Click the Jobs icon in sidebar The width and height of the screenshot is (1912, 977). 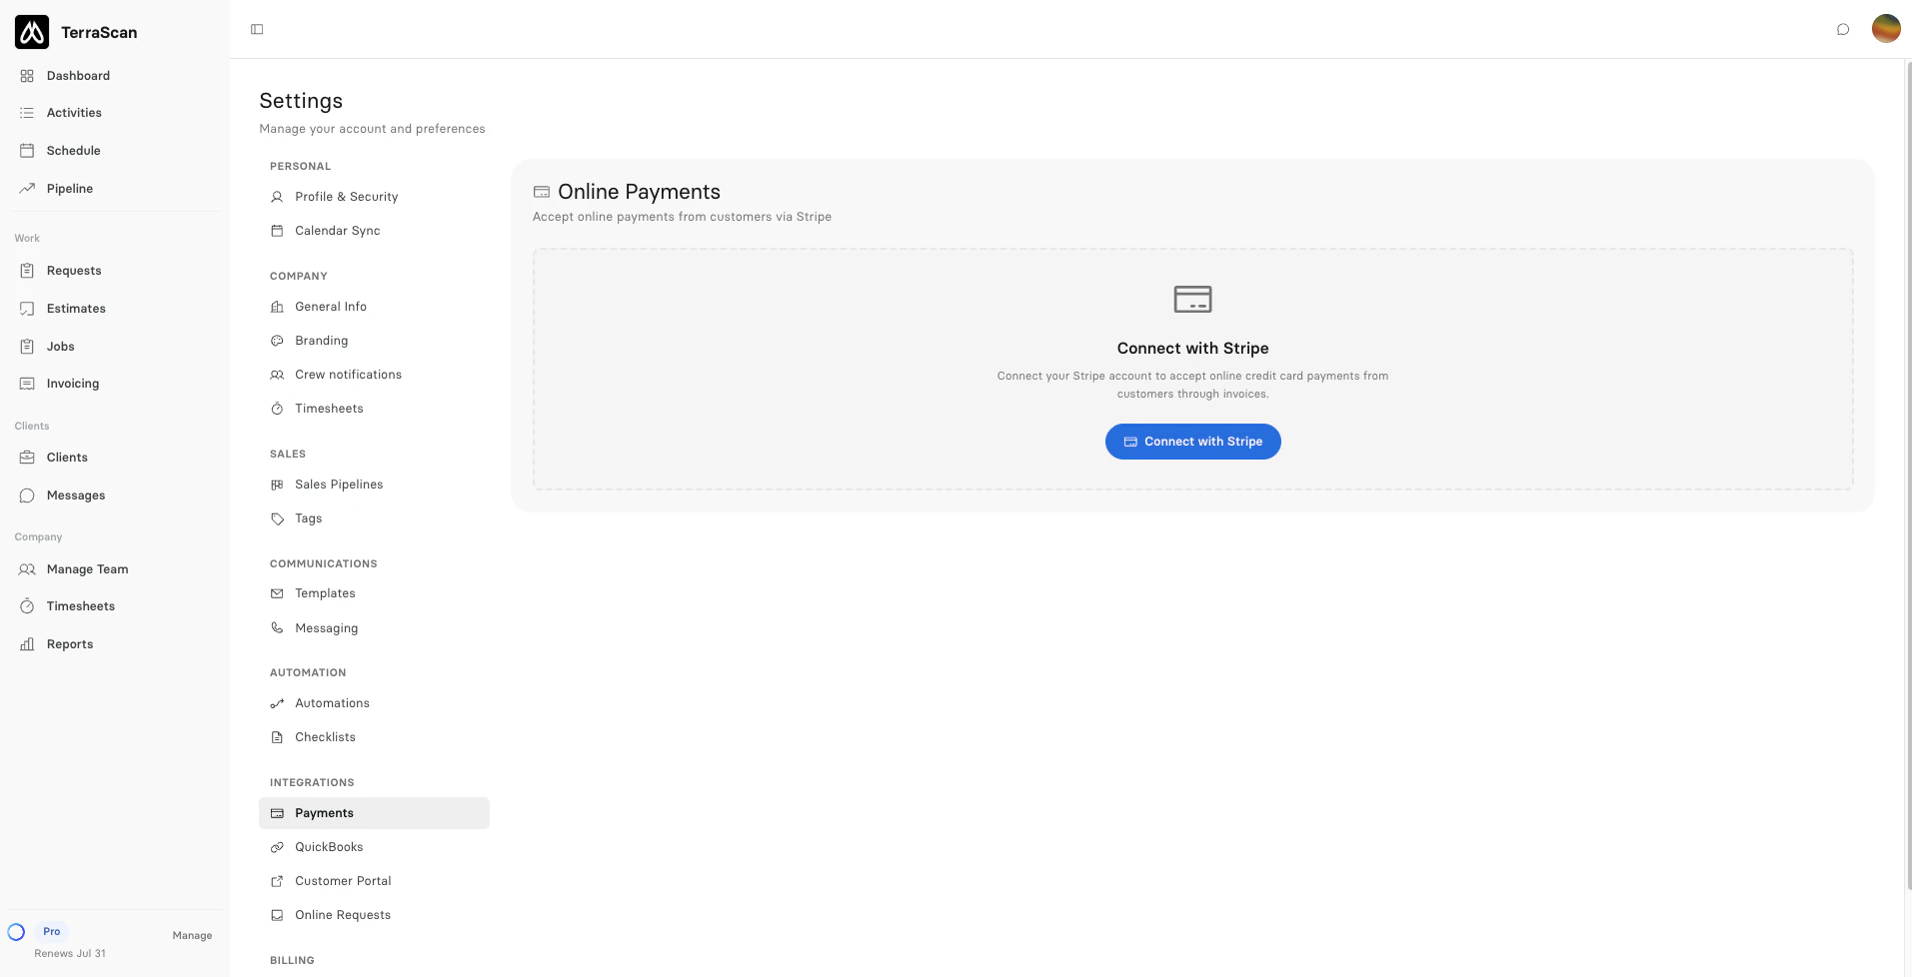(x=27, y=347)
